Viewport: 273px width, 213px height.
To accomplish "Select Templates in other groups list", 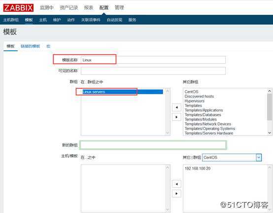I will click(x=193, y=106).
